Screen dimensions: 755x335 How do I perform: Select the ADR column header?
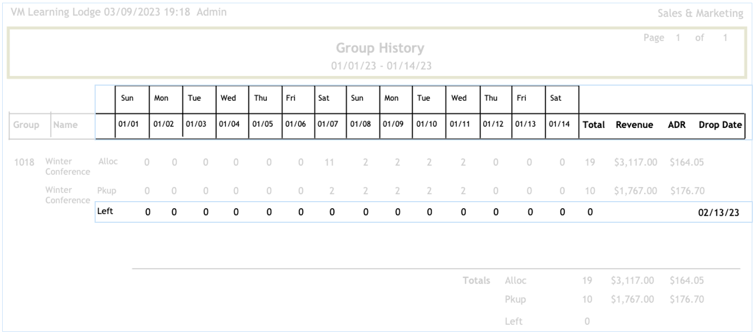pyautogui.click(x=676, y=125)
